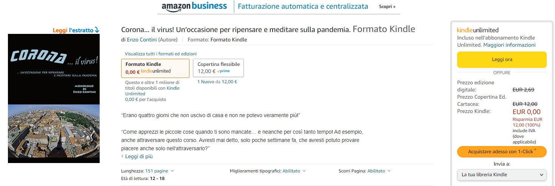
Task: Click Scopri link in business banner
Action: click(387, 6)
